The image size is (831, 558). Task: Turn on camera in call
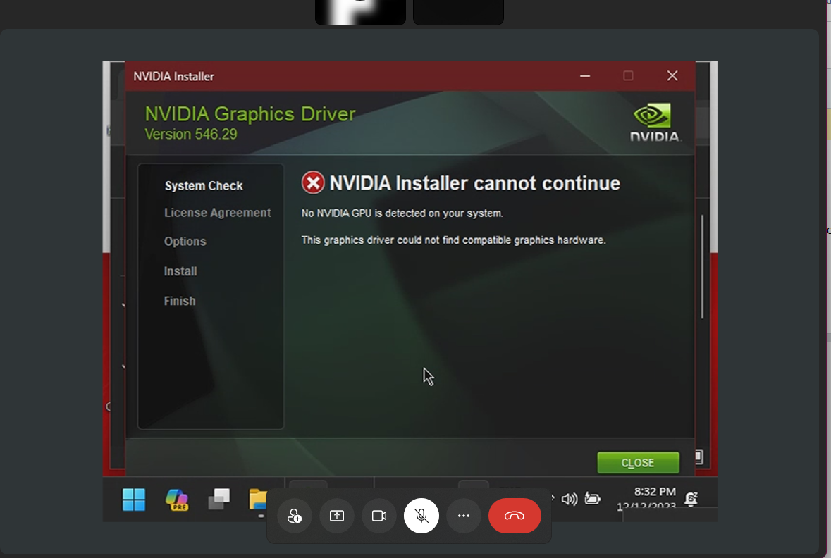(x=379, y=516)
